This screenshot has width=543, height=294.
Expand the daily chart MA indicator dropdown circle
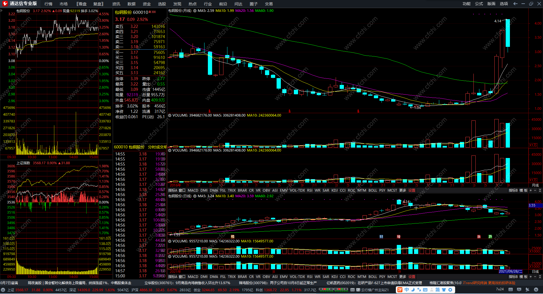pyautogui.click(x=195, y=196)
